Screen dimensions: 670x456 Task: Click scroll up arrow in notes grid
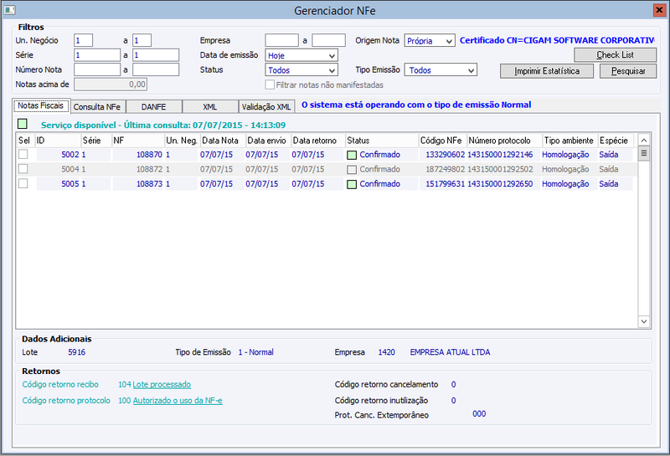coord(644,140)
